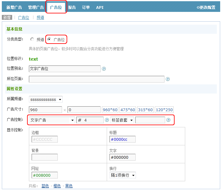This screenshot has width=222, height=191.
Task: Select the 广告位 radio button
Action: [49, 39]
